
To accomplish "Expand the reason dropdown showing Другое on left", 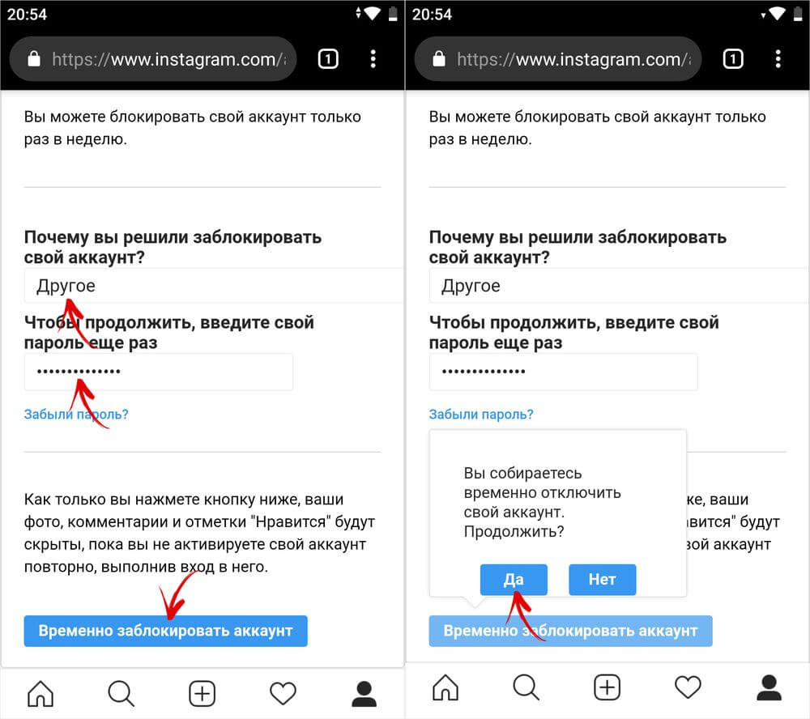I will pos(213,286).
